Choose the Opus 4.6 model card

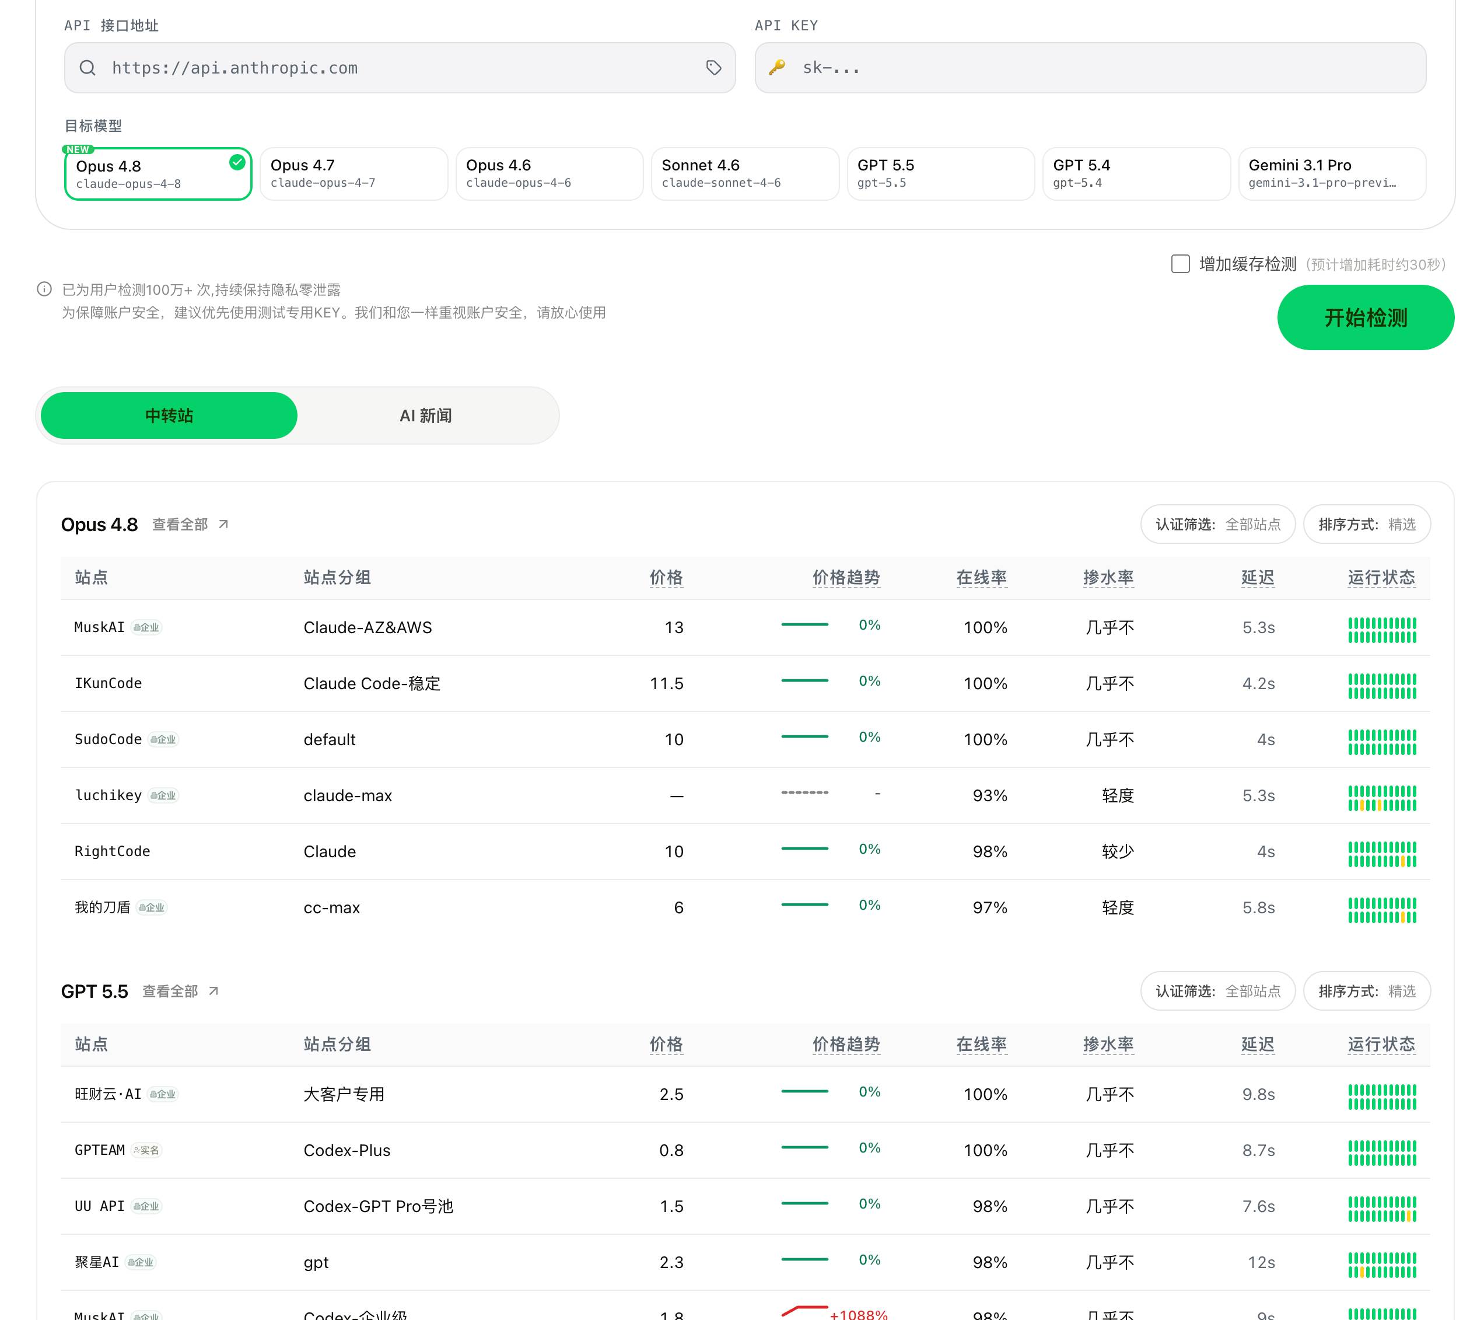(549, 174)
